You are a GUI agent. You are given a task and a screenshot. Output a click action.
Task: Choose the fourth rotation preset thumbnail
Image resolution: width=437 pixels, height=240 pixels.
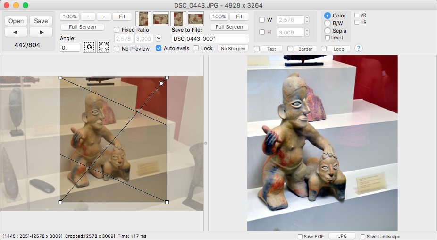pos(196,18)
